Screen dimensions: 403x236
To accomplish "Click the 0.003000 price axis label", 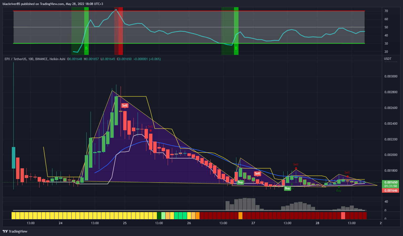I will [391, 76].
